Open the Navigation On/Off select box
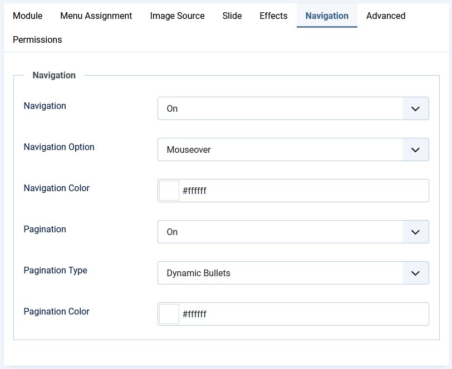This screenshot has width=452, height=369. pos(293,108)
